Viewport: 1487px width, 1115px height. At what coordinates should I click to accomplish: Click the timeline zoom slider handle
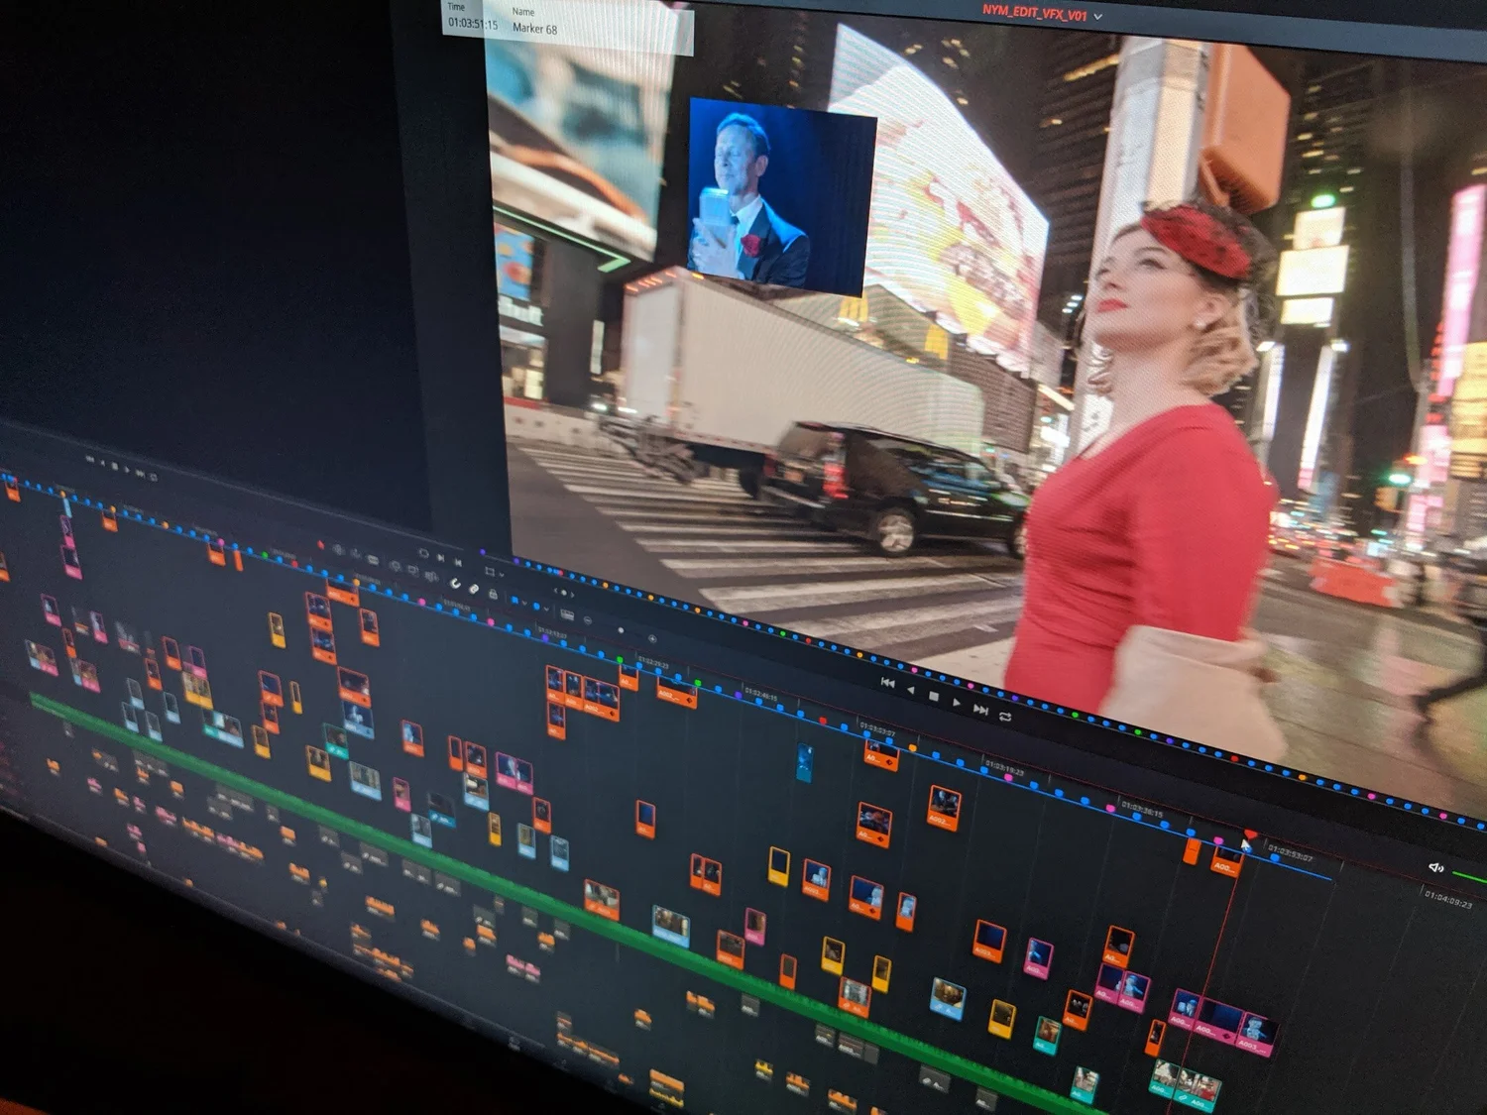point(621,629)
